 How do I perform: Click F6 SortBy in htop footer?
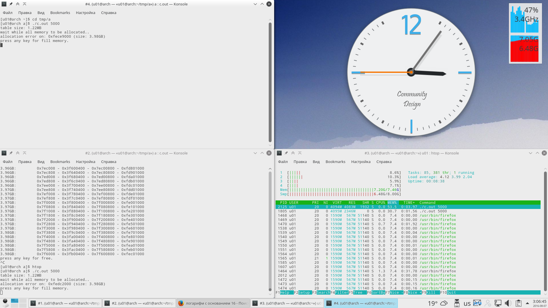tap(376, 292)
